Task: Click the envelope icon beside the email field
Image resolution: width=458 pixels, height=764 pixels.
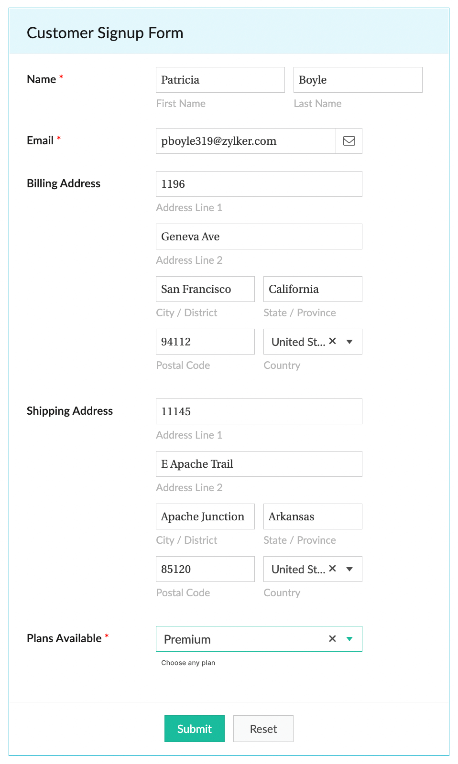Action: click(x=349, y=141)
